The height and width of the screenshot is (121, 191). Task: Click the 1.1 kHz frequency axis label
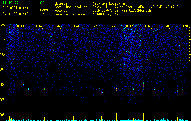coord(2,39)
